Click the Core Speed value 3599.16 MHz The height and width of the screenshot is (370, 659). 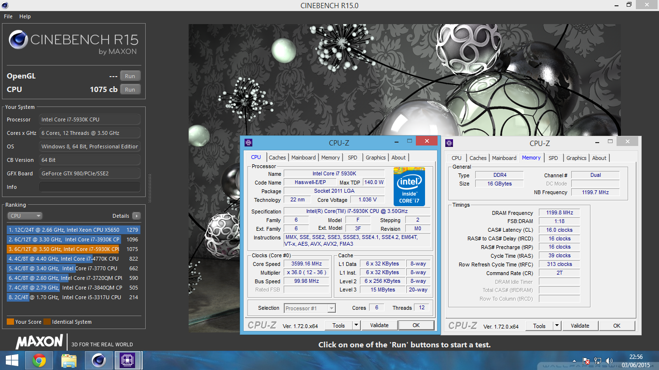[x=306, y=264]
